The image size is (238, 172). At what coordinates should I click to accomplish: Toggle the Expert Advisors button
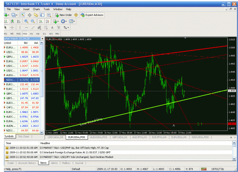(92, 15)
